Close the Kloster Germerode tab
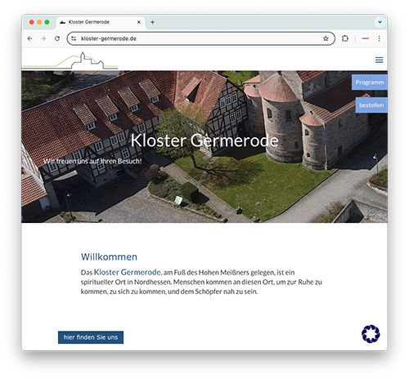409x379 pixels. [x=139, y=22]
